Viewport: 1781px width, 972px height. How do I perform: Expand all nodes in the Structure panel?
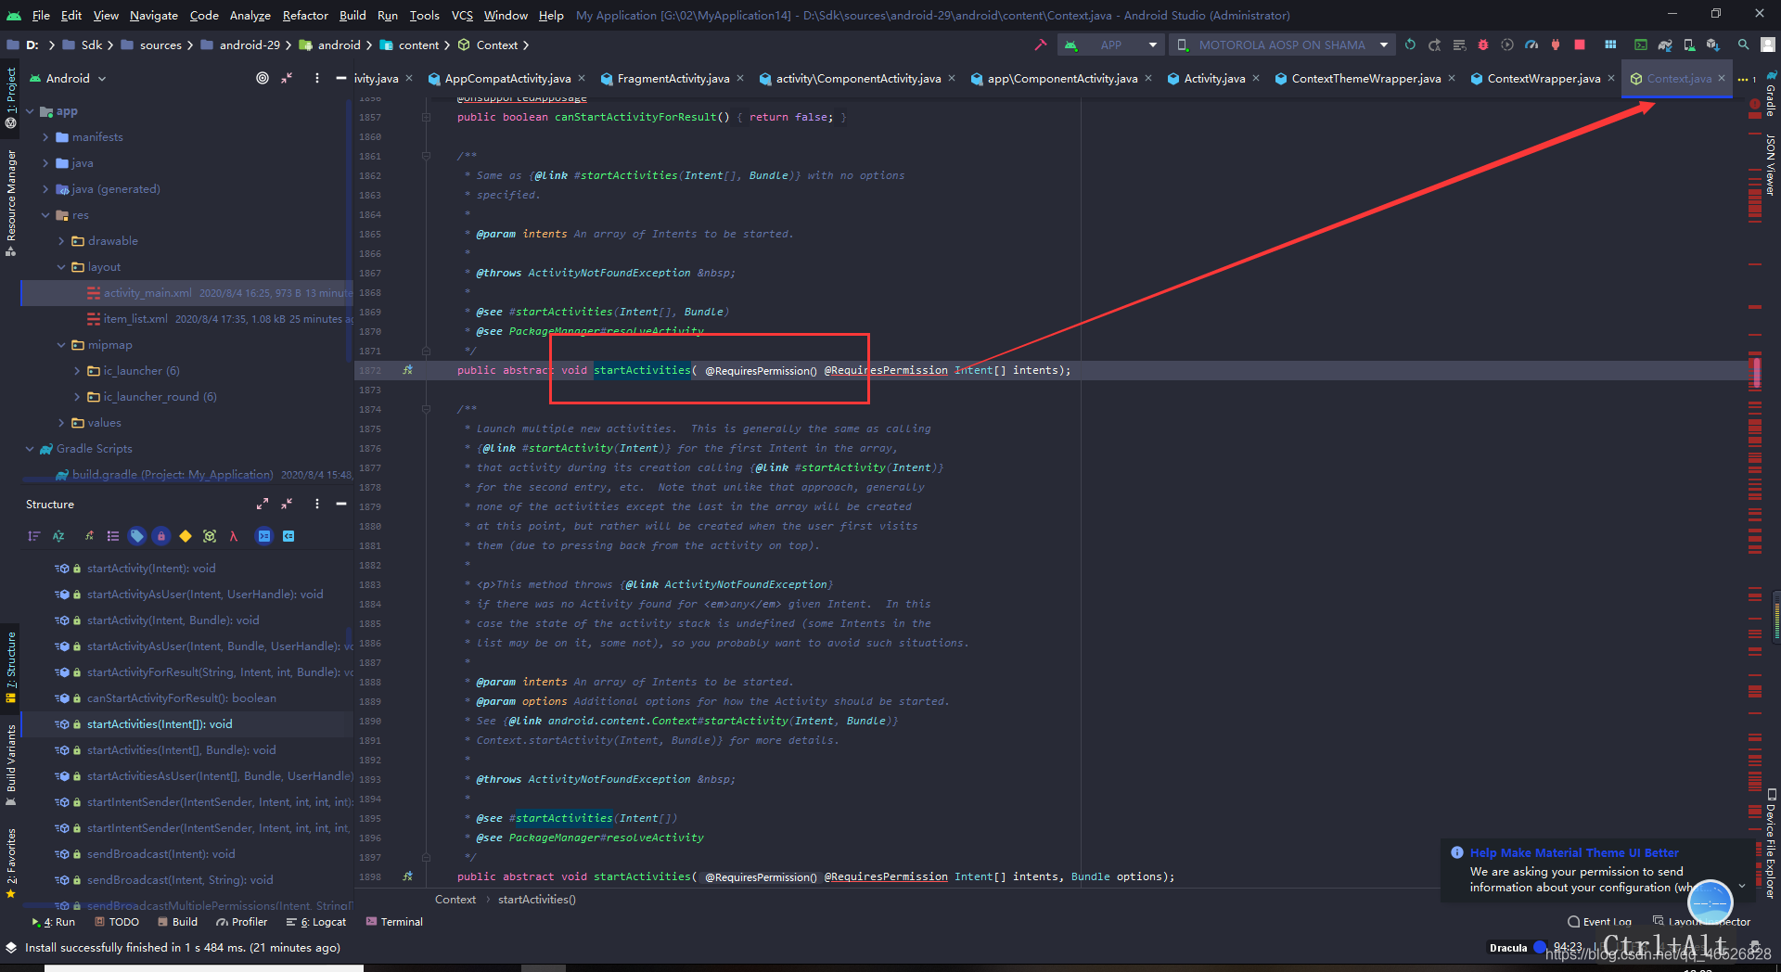click(263, 504)
